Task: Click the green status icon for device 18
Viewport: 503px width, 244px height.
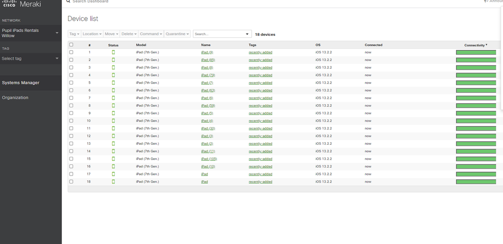Action: [x=113, y=181]
